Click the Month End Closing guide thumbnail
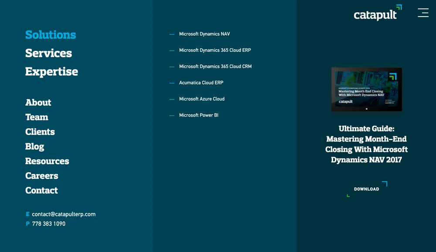Screen dimensions: 436x252 (367, 89)
